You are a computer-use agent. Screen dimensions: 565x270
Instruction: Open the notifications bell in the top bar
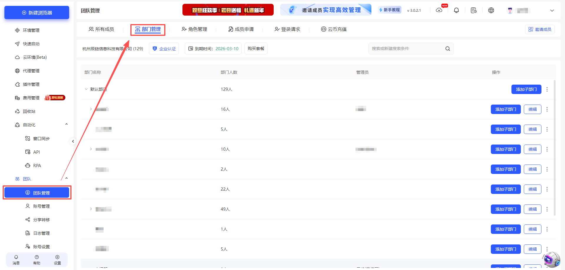(x=456, y=10)
